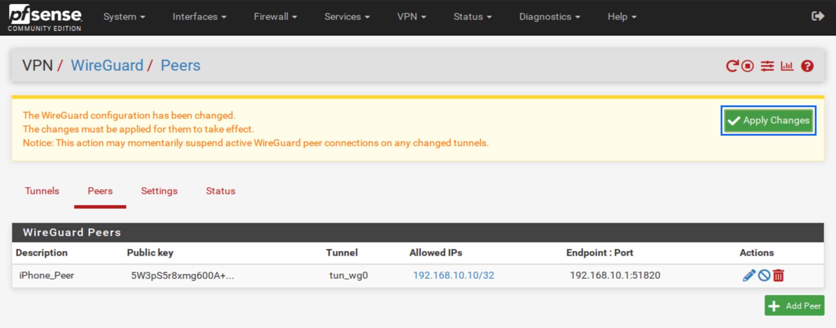The image size is (836, 328).
Task: Click the Endpoint : Port column header
Action: [600, 253]
